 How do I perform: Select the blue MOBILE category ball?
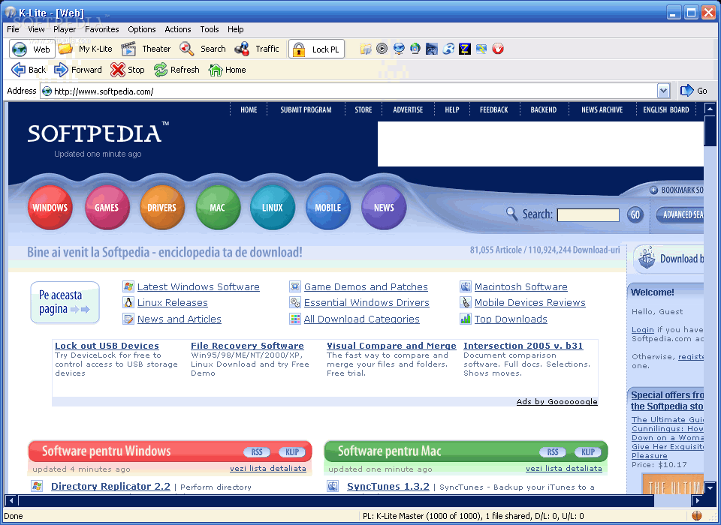point(328,208)
